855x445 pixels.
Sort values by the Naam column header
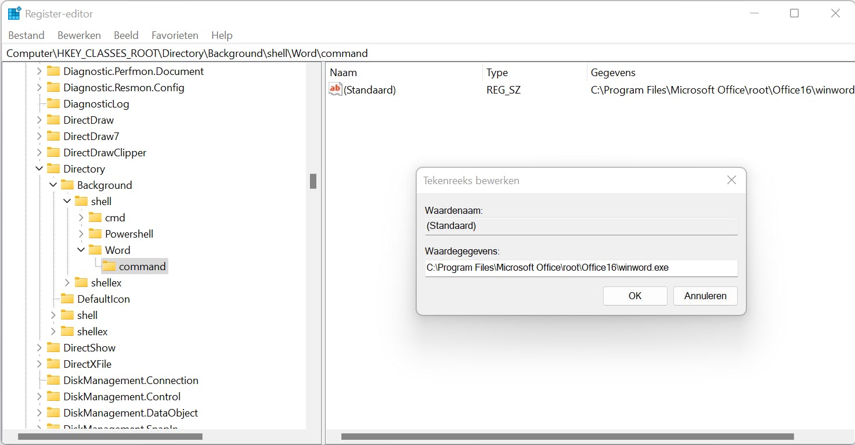coord(404,73)
